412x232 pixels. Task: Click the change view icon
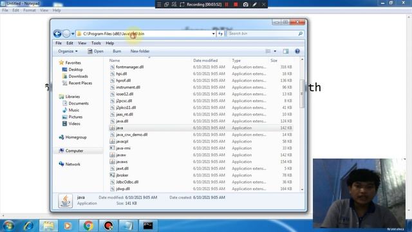click(268, 52)
